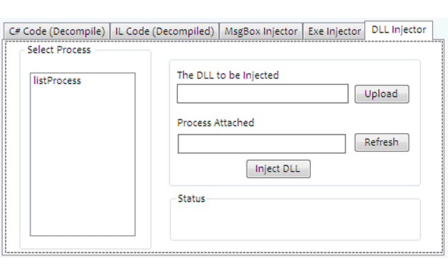Screen dimensions: 448x276
Task: Select the listProcess entry in the list
Action: [57, 81]
